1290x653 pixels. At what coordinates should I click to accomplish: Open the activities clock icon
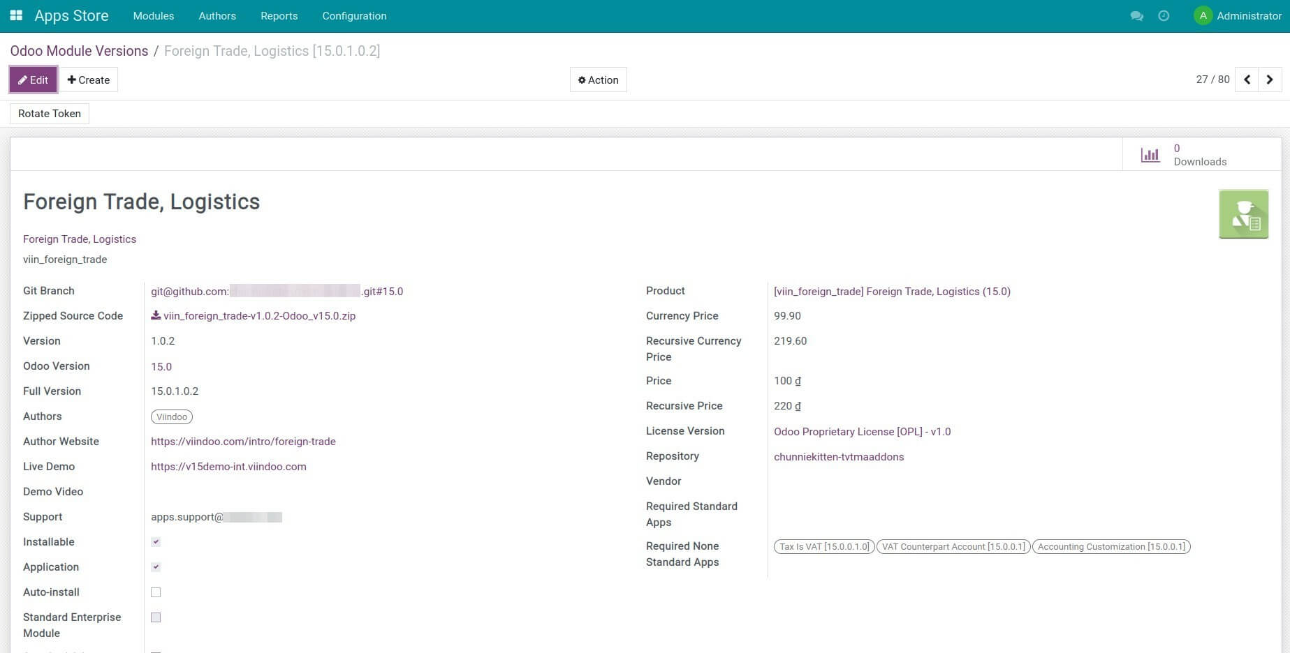tap(1164, 16)
